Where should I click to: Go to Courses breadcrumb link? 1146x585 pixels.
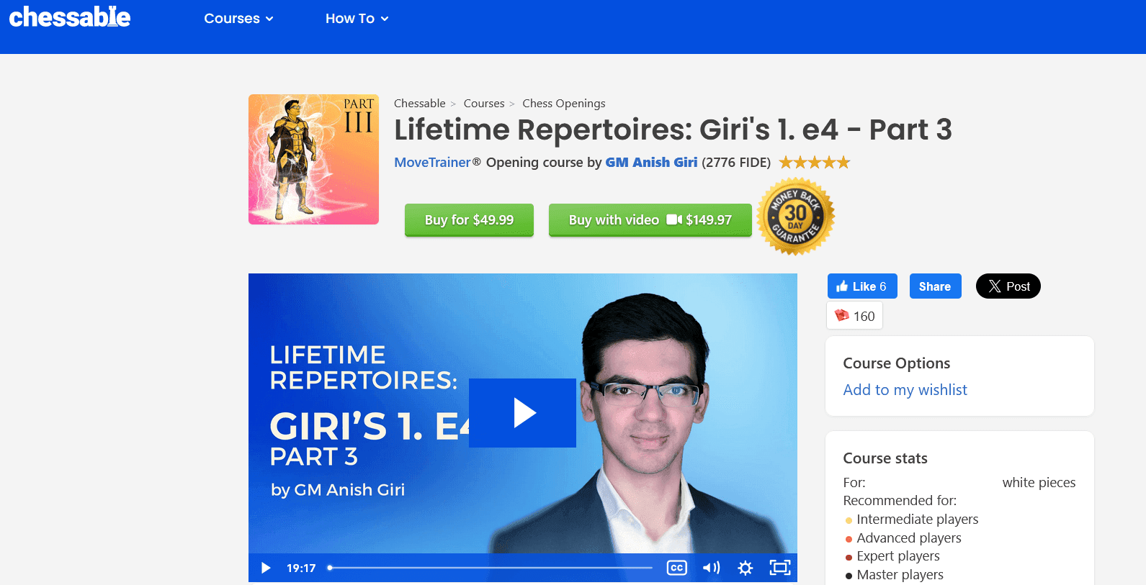coord(483,104)
